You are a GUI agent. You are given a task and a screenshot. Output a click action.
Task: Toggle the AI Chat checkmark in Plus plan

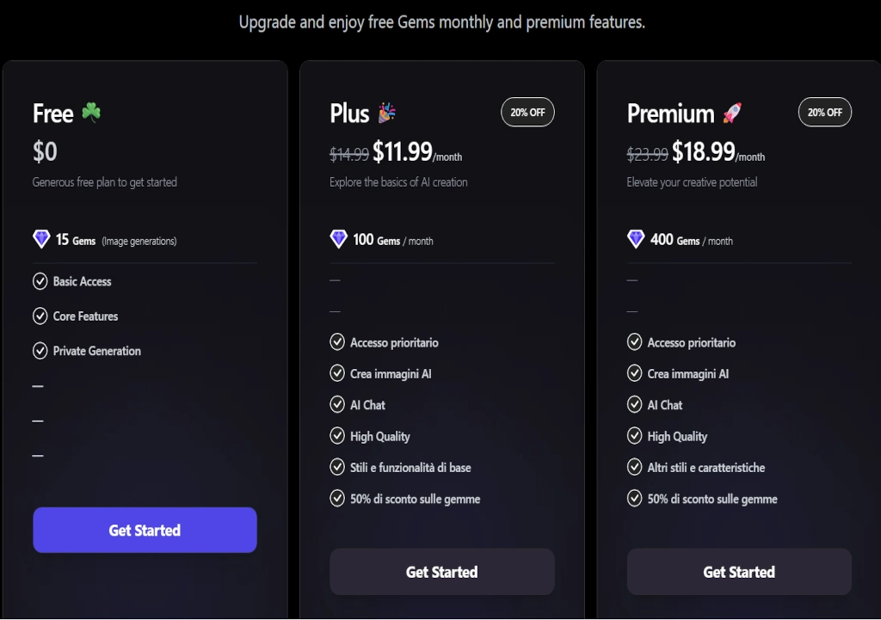pyautogui.click(x=336, y=404)
